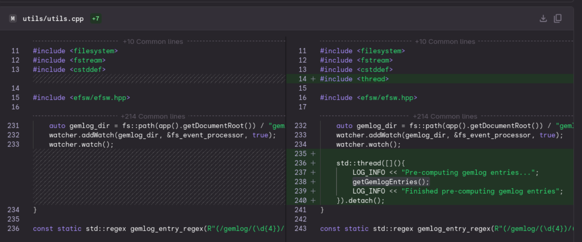Click the +7 additions badge
Image resolution: width=582 pixels, height=242 pixels.
[96, 19]
